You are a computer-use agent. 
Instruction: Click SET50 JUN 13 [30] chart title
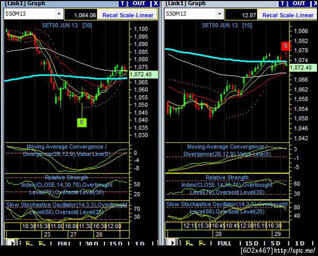(x=67, y=25)
